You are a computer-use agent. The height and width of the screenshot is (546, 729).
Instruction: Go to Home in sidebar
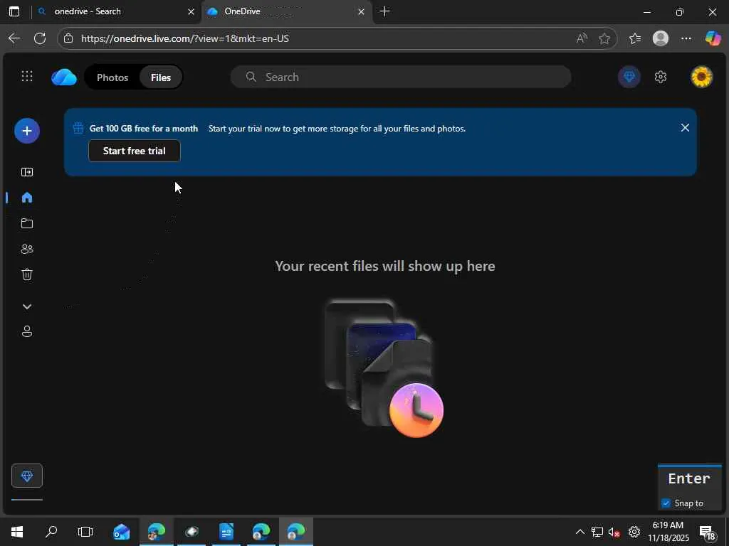27,198
